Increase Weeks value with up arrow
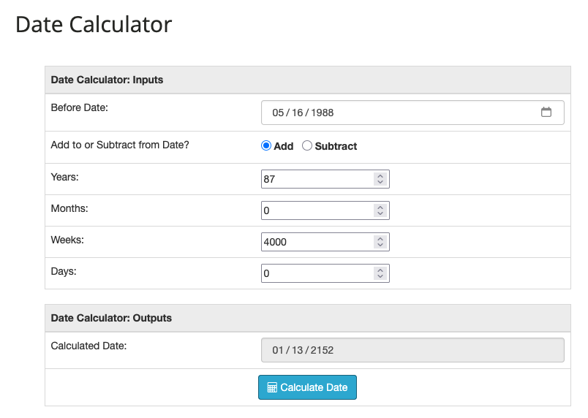This screenshot has height=418, width=588. click(x=380, y=238)
